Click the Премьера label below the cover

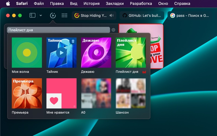tap(20, 112)
